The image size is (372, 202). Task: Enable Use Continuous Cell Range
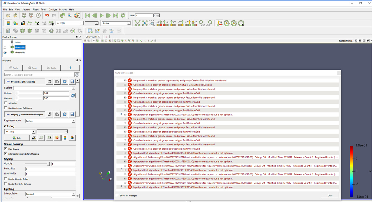6,108
